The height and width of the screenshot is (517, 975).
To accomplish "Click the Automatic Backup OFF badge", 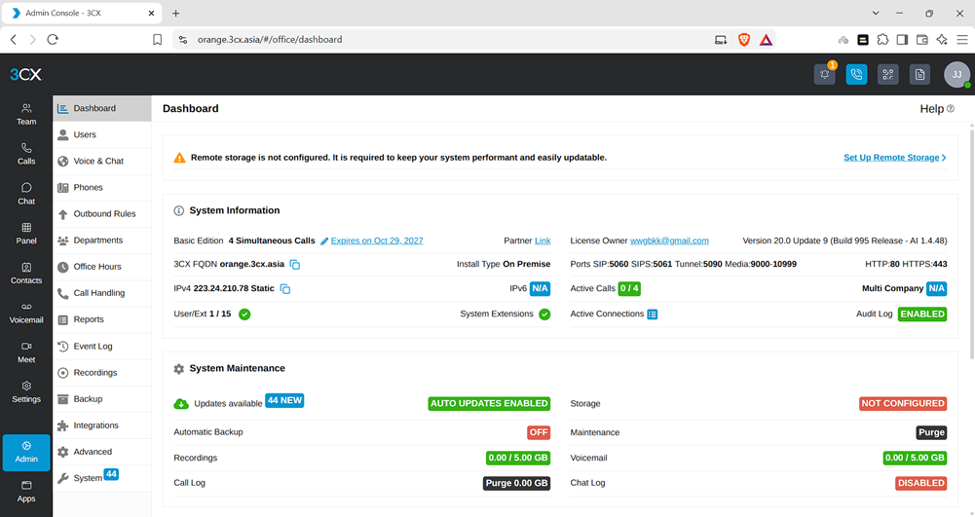I will [x=539, y=432].
